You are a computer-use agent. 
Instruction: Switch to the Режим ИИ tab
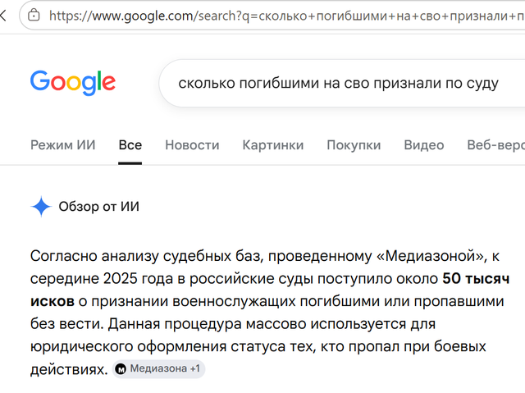63,145
